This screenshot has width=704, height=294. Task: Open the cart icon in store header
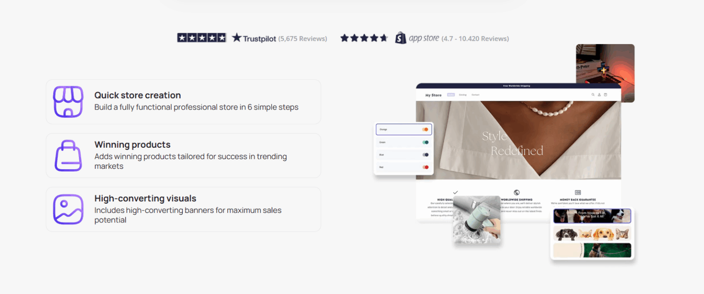605,95
